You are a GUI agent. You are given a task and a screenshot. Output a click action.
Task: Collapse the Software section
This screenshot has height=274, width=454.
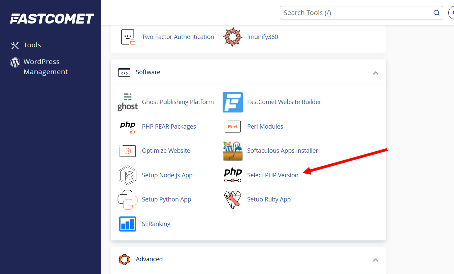[x=376, y=73]
